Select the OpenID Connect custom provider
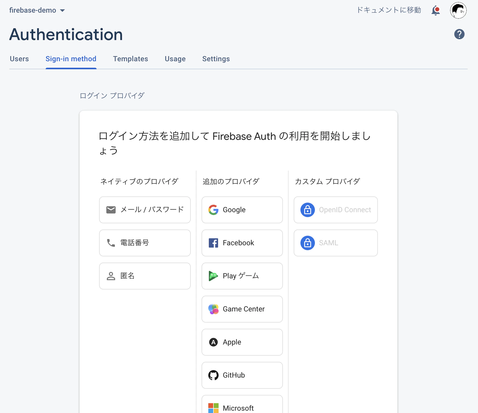The width and height of the screenshot is (478, 413). pyautogui.click(x=336, y=210)
